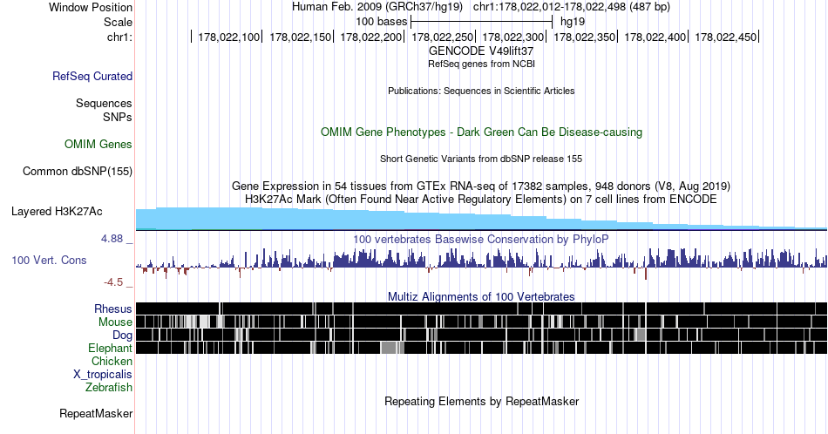The width and height of the screenshot is (828, 434).
Task: Select the X_tropicalis species label
Action: pos(103,375)
